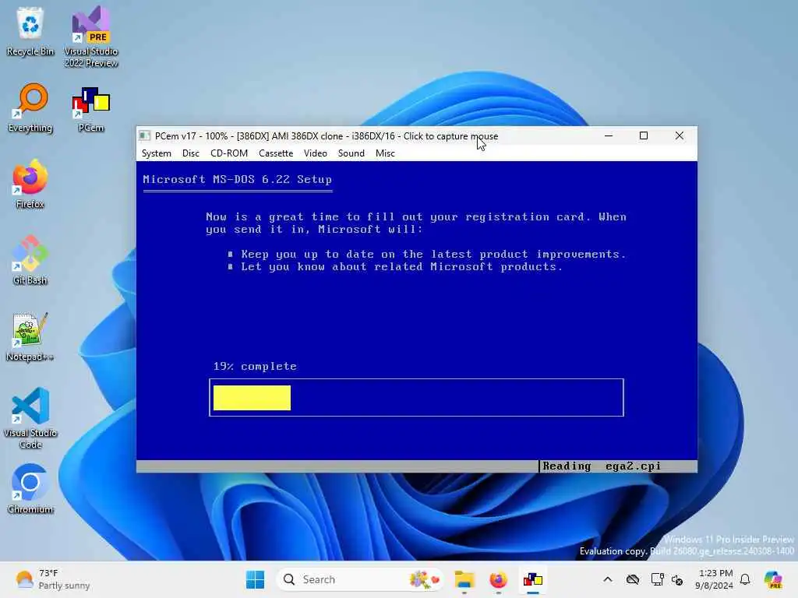Click the PCem taskbar icon

tap(533, 579)
